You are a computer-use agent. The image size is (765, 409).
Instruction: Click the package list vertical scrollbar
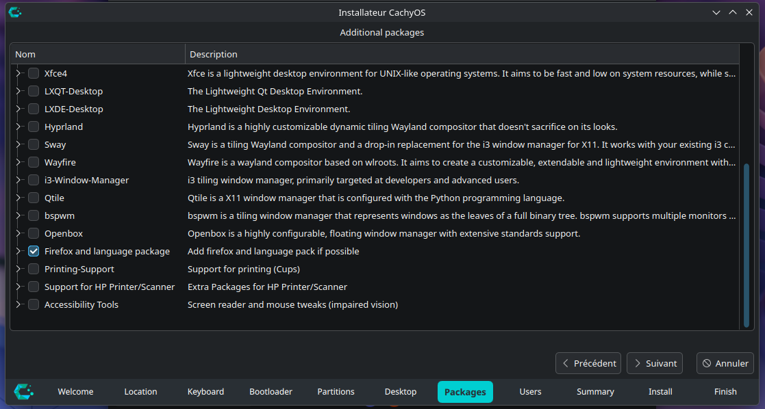(x=747, y=244)
